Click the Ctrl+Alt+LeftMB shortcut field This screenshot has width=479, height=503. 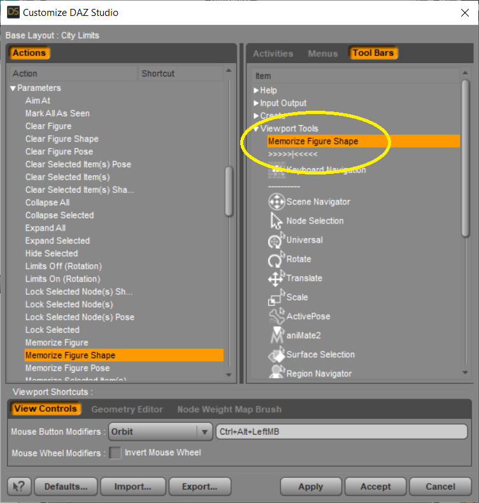[x=341, y=432]
